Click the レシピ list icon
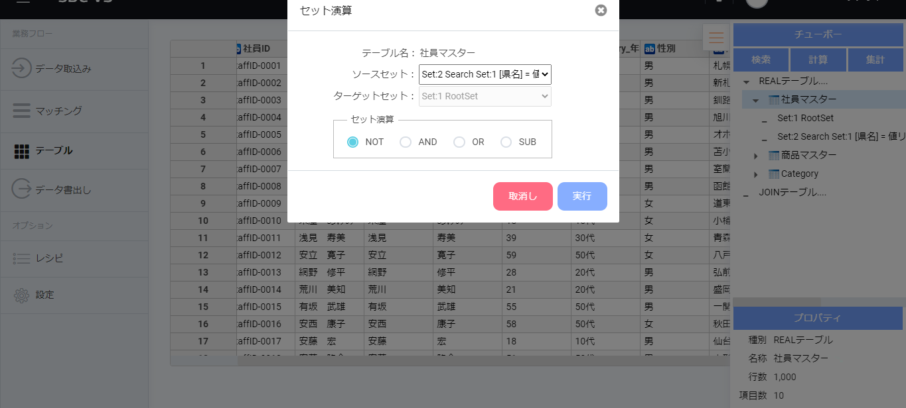This screenshot has width=906, height=408. pyautogui.click(x=22, y=258)
